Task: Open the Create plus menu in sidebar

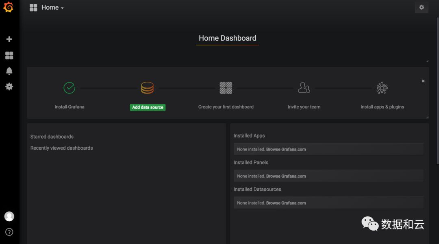Action: [x=9, y=39]
